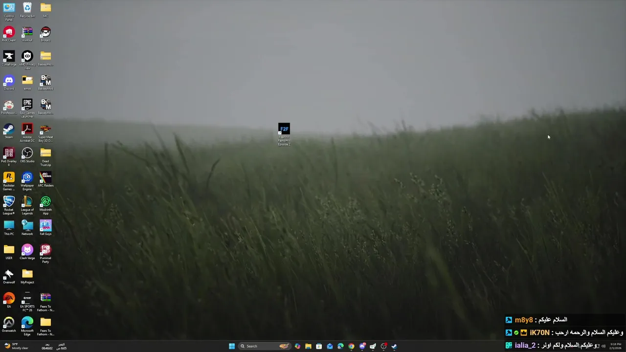This screenshot has width=626, height=352.
Task: Launch Steam from desktop shortcut
Action: 9,131
